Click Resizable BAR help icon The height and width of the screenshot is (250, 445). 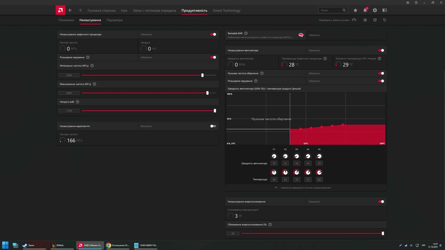(x=246, y=33)
